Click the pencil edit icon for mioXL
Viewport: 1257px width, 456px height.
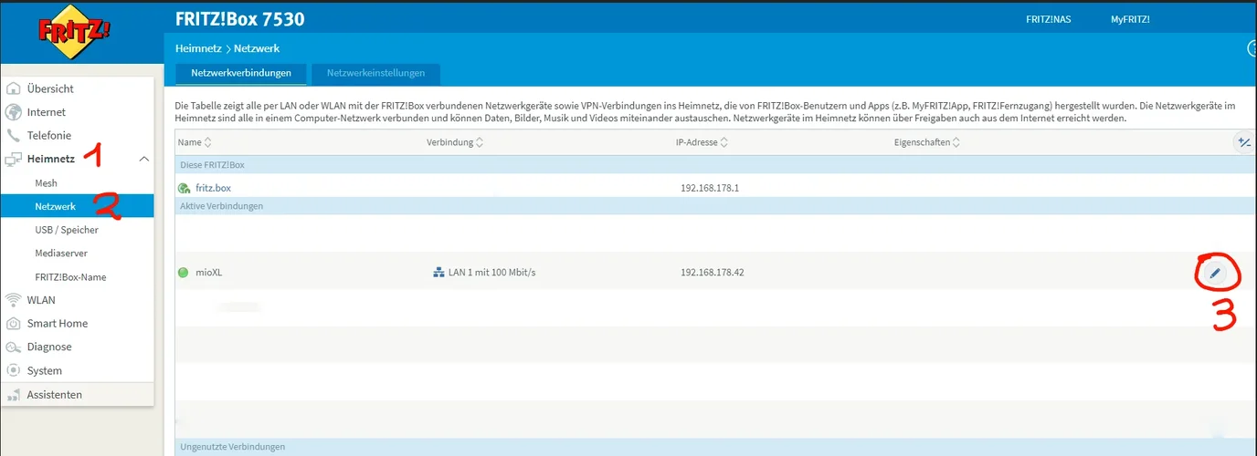[1215, 273]
